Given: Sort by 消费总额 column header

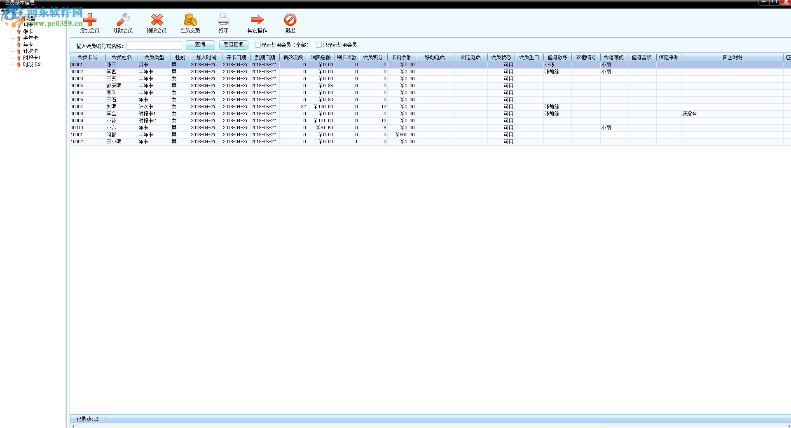Looking at the screenshot, I should [321, 57].
